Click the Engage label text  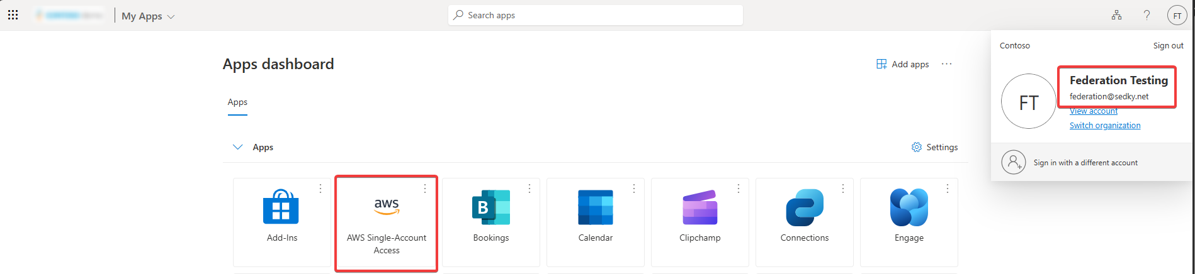coord(909,238)
